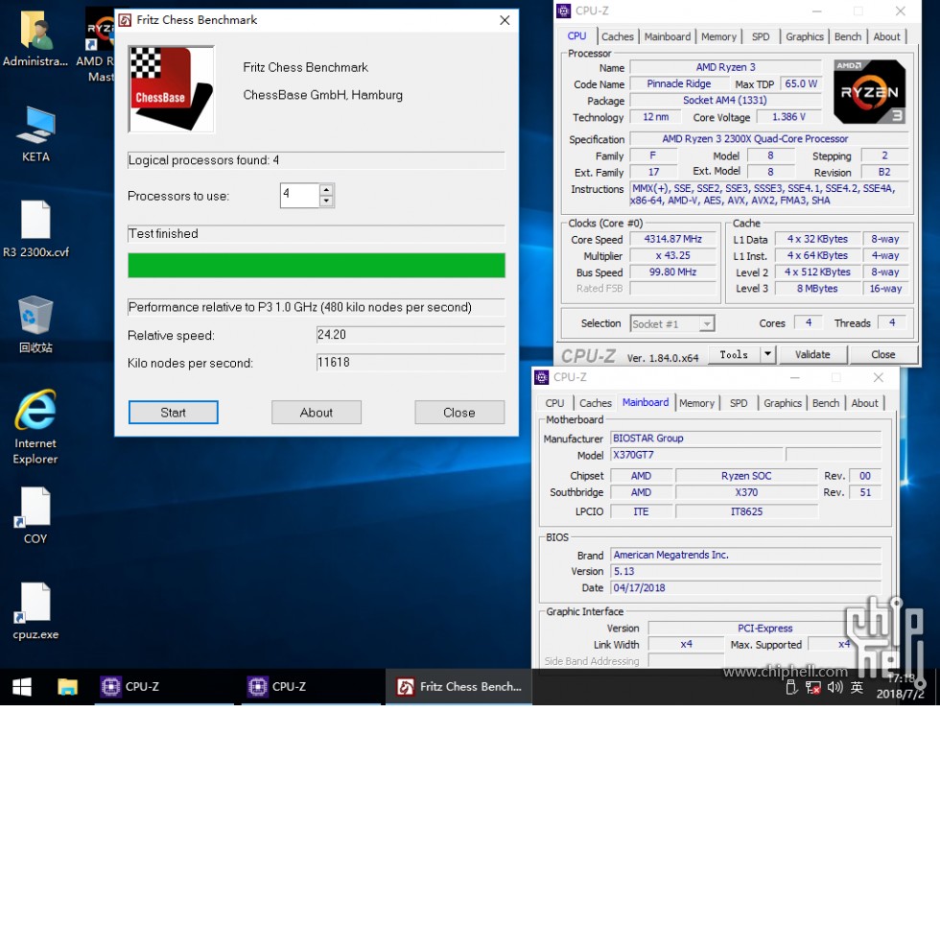Click the AMD Ryzen 3 processor logo
This screenshot has height=950, width=940.
pyautogui.click(x=870, y=91)
